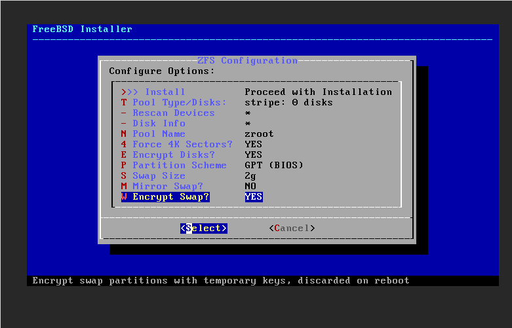512x328 pixels.
Task: Click the 'Proceed with Installation' text
Action: [x=319, y=92]
